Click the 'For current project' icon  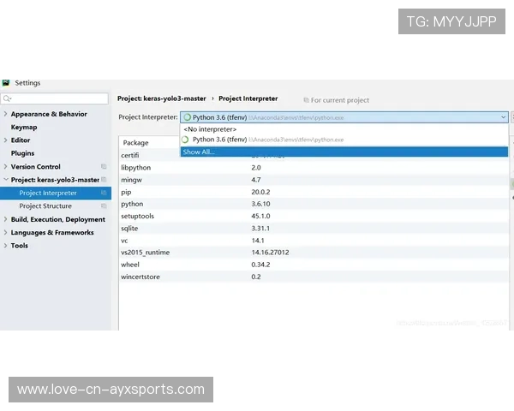[x=306, y=100]
